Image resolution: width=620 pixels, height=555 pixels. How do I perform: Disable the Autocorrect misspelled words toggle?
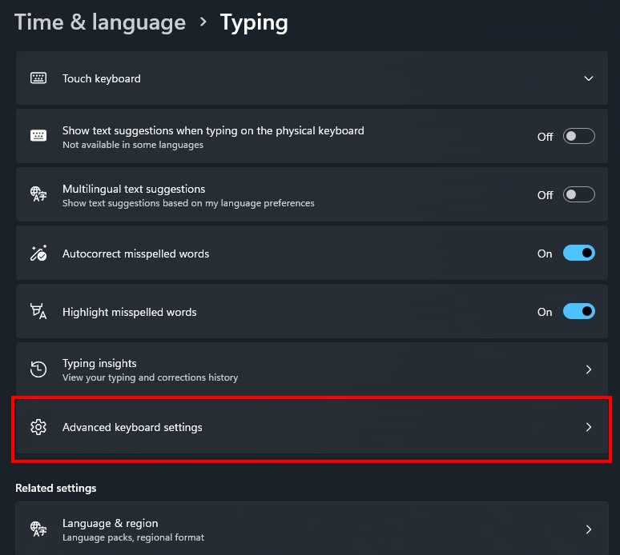pos(579,253)
